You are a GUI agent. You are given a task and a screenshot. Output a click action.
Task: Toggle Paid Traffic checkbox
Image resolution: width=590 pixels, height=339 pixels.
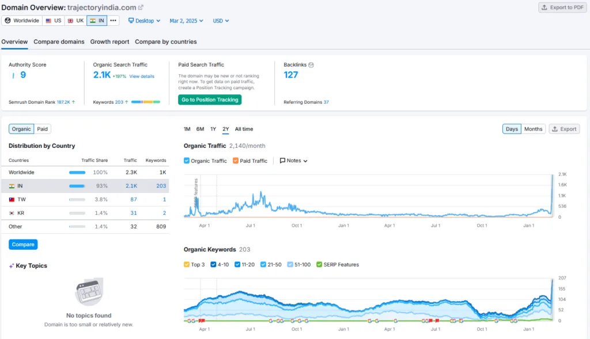click(x=236, y=161)
